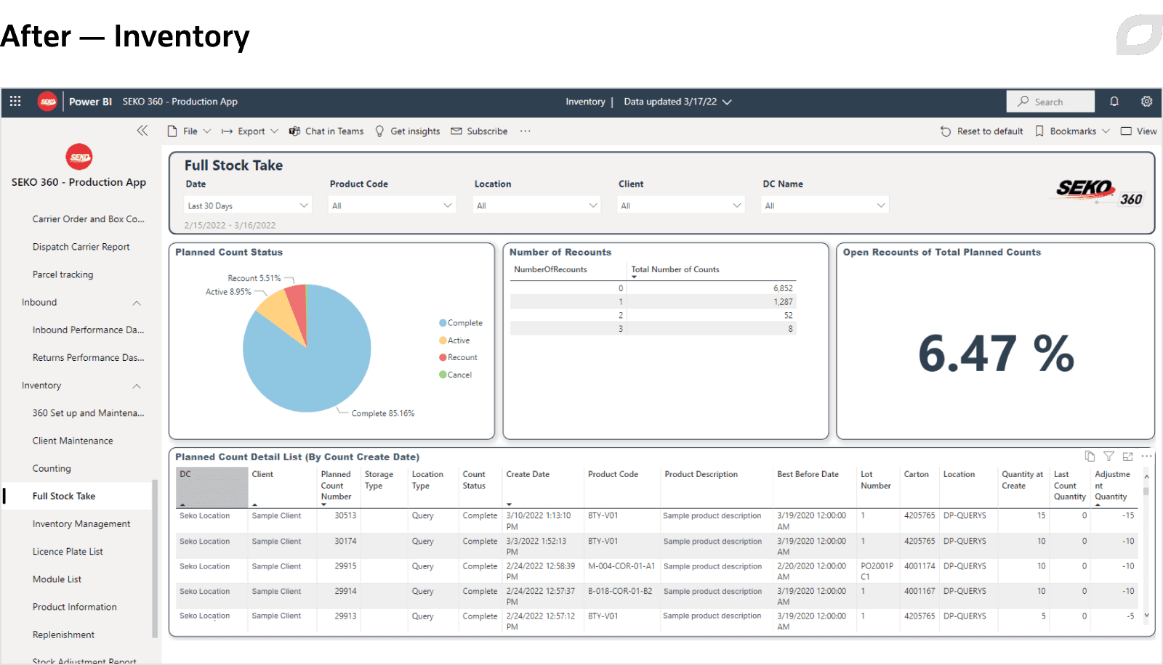The height and width of the screenshot is (665, 1163).
Task: Open Inbound Performance Da... page
Action: pos(88,330)
